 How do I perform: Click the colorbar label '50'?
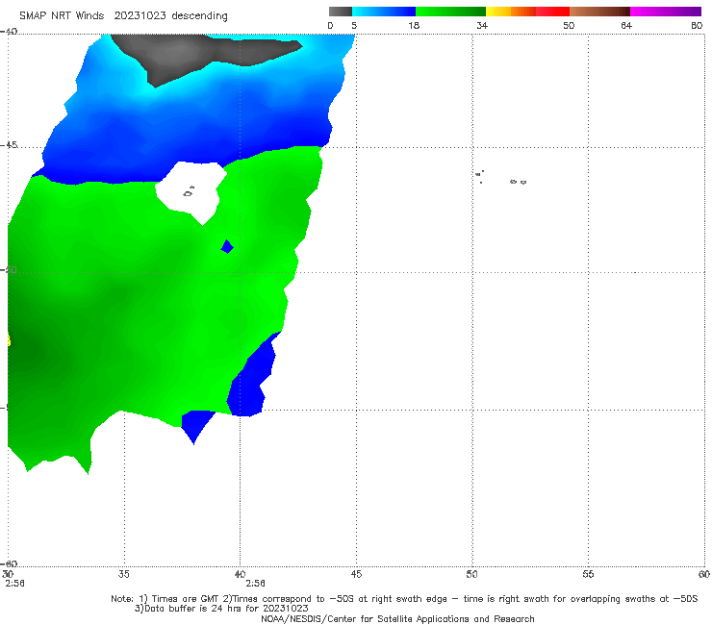(x=569, y=25)
